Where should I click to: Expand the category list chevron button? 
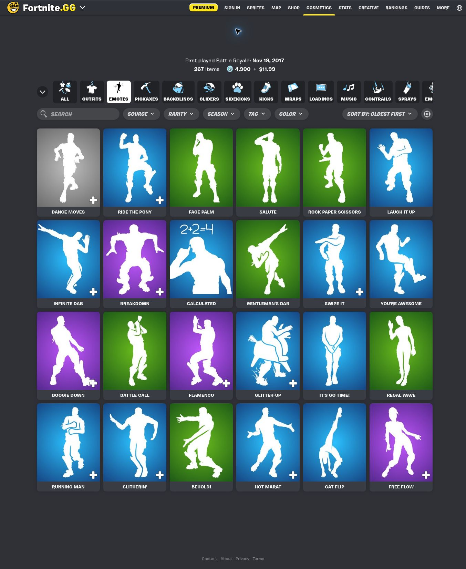[42, 92]
